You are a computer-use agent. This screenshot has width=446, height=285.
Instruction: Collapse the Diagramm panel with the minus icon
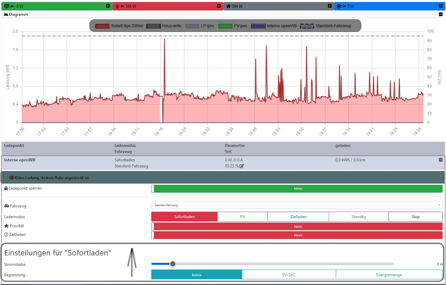pos(440,14)
